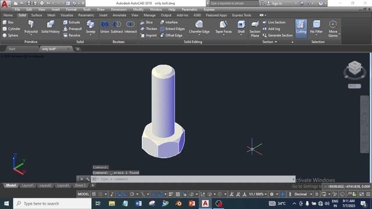The image size is (372, 209).
Task: Activate the Sweep tool
Action: 91,27
